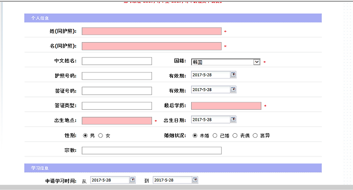Click the visa 有效期 date field
The height and width of the screenshot is (190, 353).
pyautogui.click(x=211, y=90)
